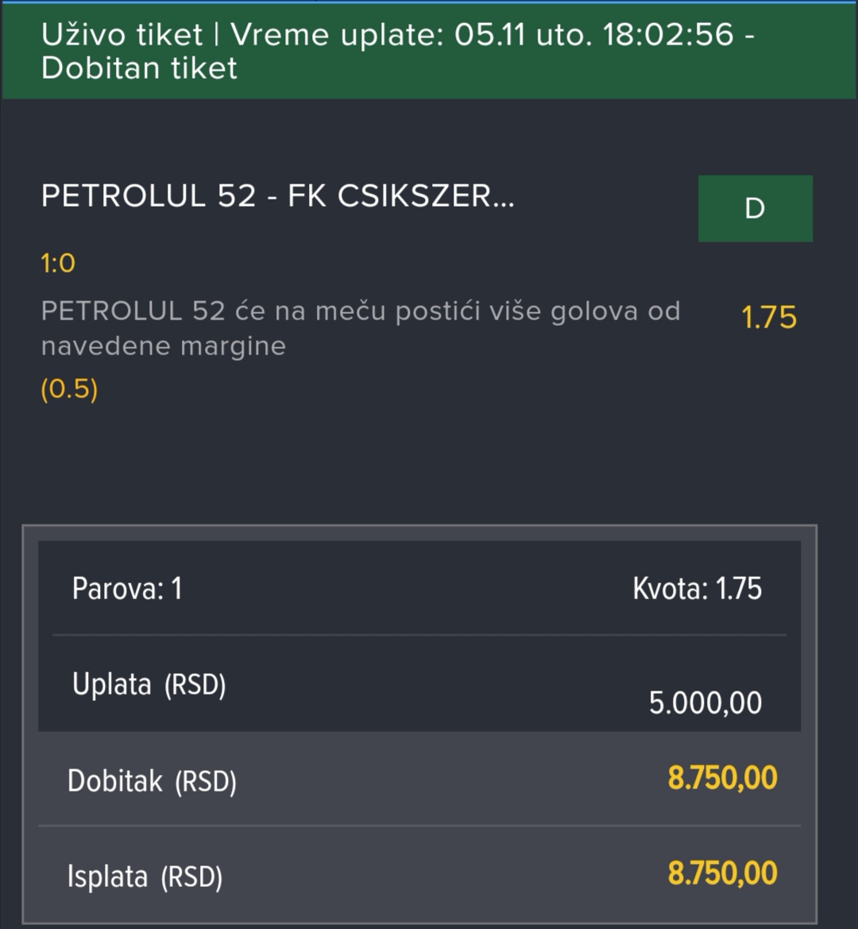
Task: Tap the Dobitan tiket status text
Action: coord(139,68)
